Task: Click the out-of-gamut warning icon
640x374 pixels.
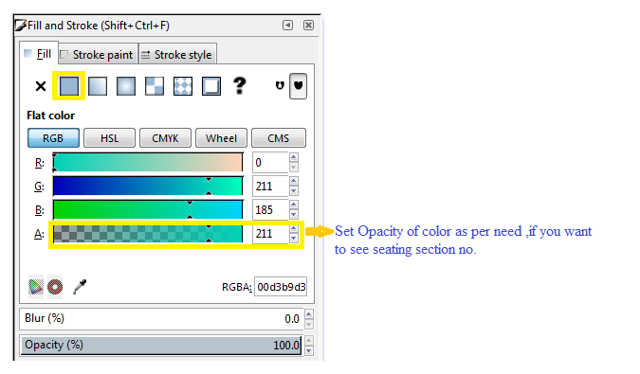Action: click(55, 287)
